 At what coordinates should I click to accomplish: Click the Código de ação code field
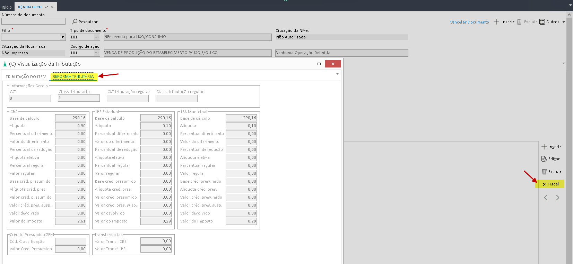(x=82, y=53)
